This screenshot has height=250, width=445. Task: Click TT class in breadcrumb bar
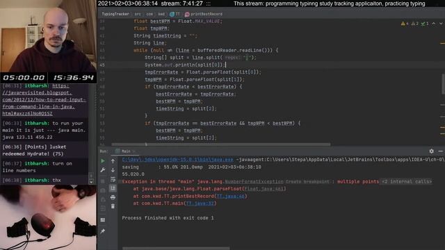[x=175, y=14]
